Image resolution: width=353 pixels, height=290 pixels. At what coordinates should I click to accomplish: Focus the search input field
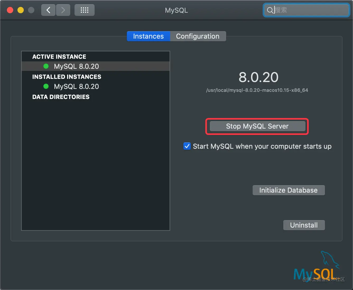pyautogui.click(x=306, y=10)
